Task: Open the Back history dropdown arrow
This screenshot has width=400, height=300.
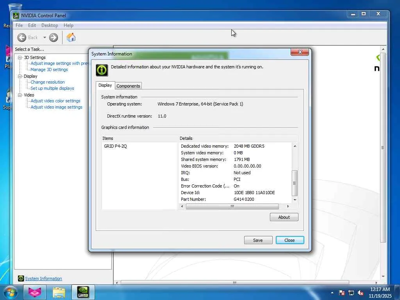Action: tap(45, 37)
